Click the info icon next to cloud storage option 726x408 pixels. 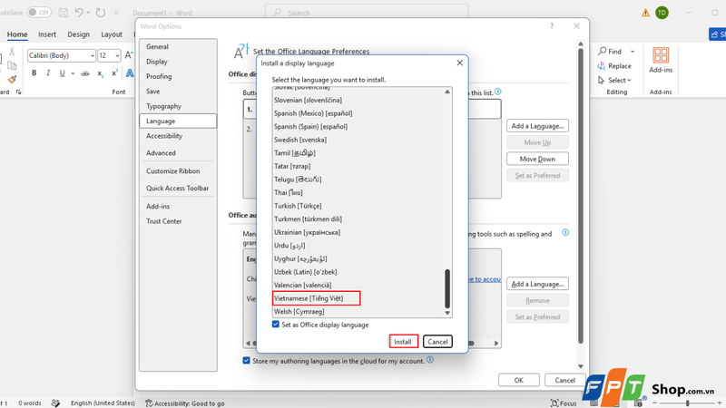pos(430,360)
